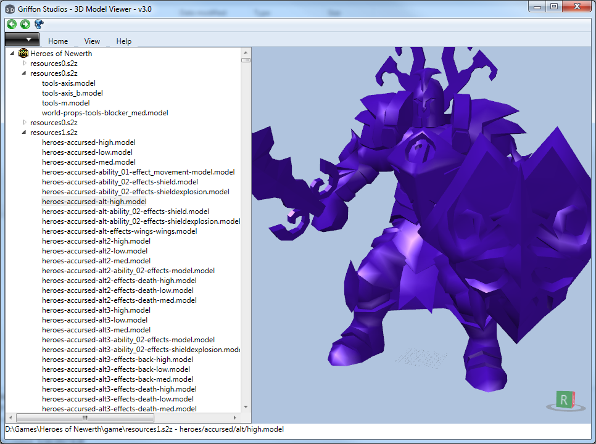596x444 pixels.
Task: Select heroes-accursed-alt3-effects-back-low.model
Action: pos(116,369)
